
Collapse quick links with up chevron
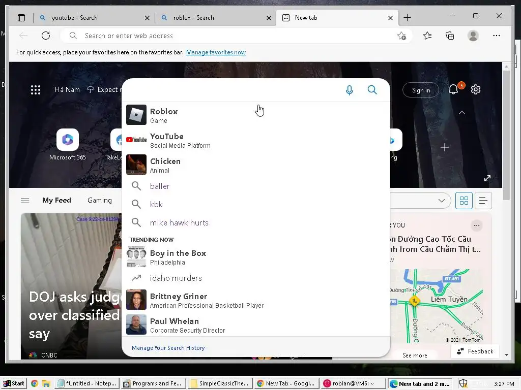[462, 113]
